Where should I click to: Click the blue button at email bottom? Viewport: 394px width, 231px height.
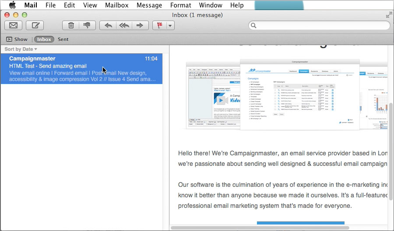coord(300,223)
